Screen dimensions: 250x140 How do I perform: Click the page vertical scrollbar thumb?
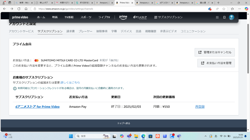[248, 48]
